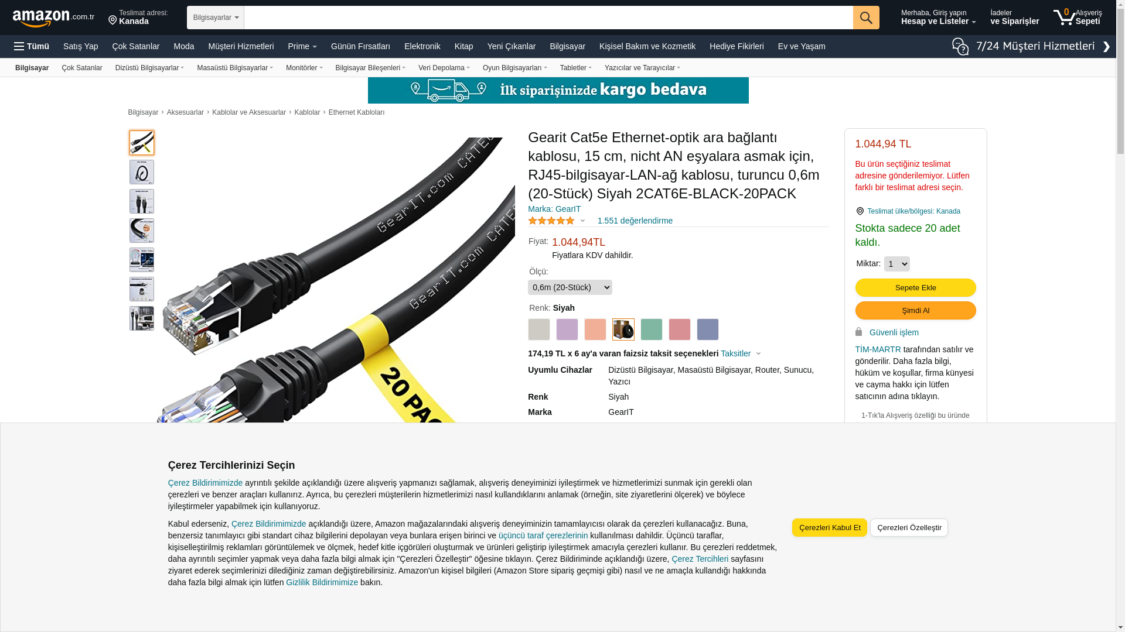This screenshot has width=1125, height=632.
Task: Click inside the search input field
Action: [x=548, y=18]
